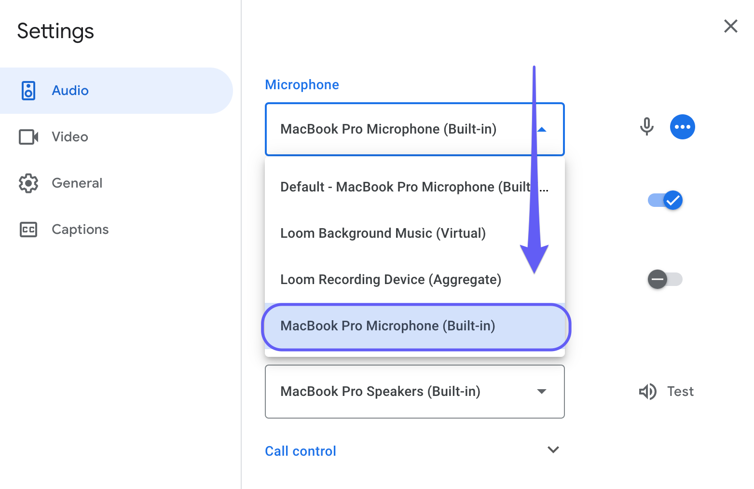Select Default - MacBook Pro Microphone option

click(405, 187)
